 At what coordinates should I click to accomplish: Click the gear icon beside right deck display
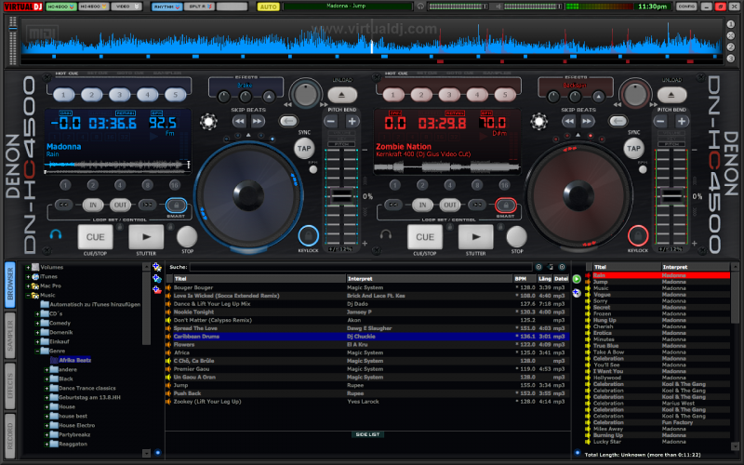point(538,122)
